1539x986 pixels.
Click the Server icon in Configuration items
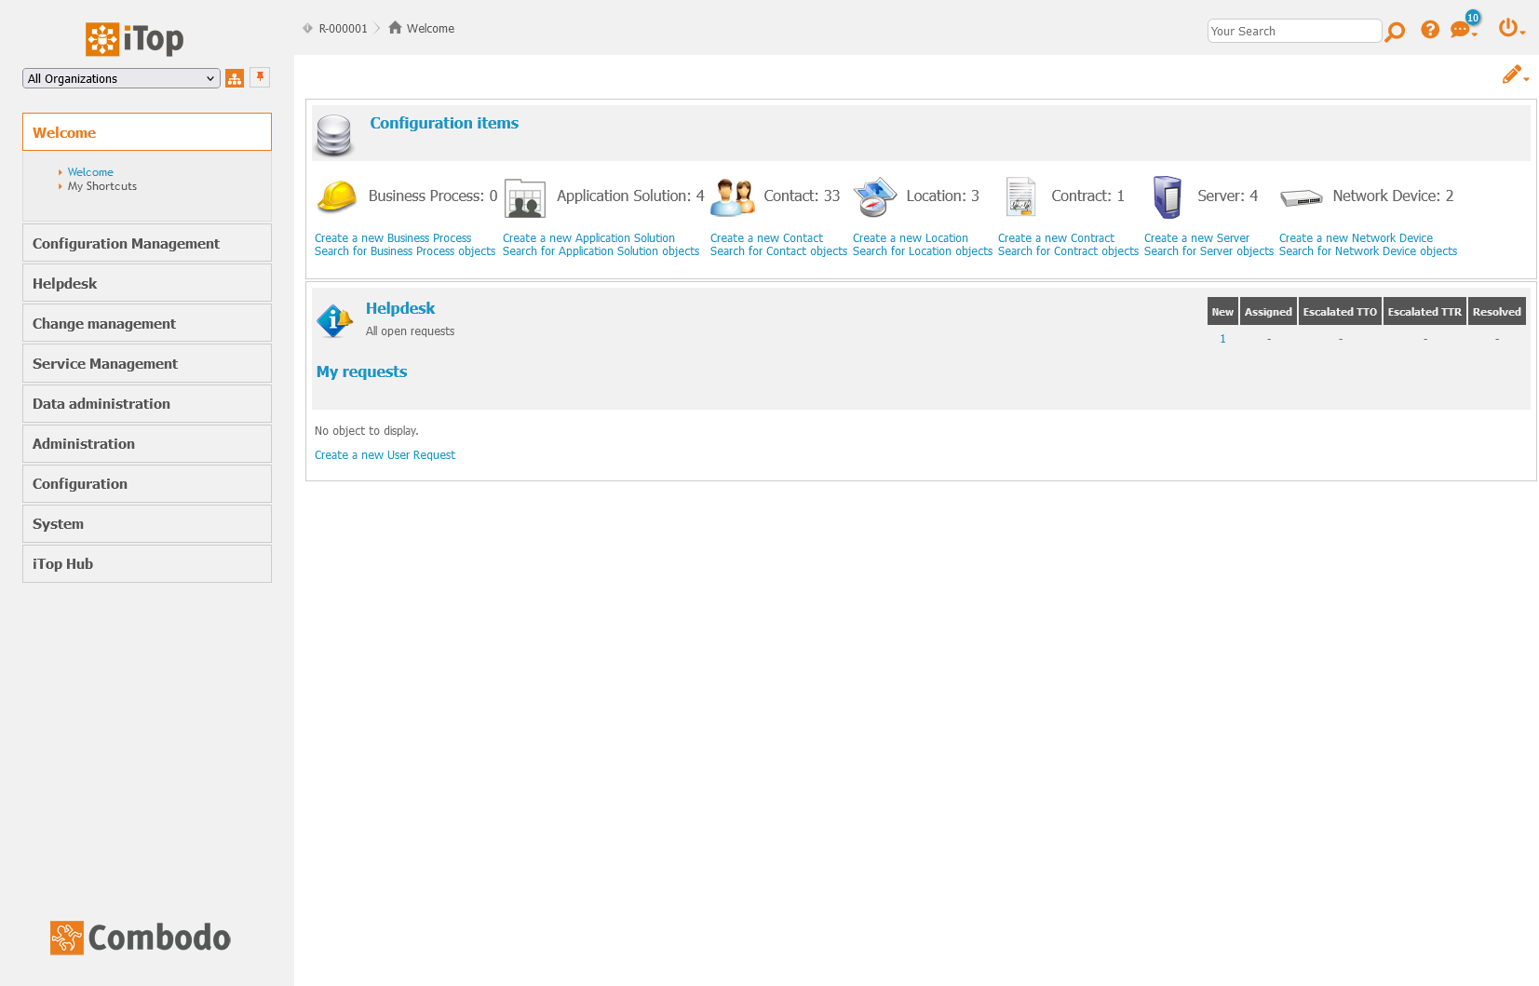pyautogui.click(x=1168, y=196)
